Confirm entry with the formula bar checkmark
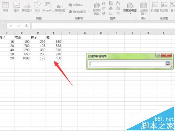Viewport: 175px width, 131px height. tap(19, 26)
